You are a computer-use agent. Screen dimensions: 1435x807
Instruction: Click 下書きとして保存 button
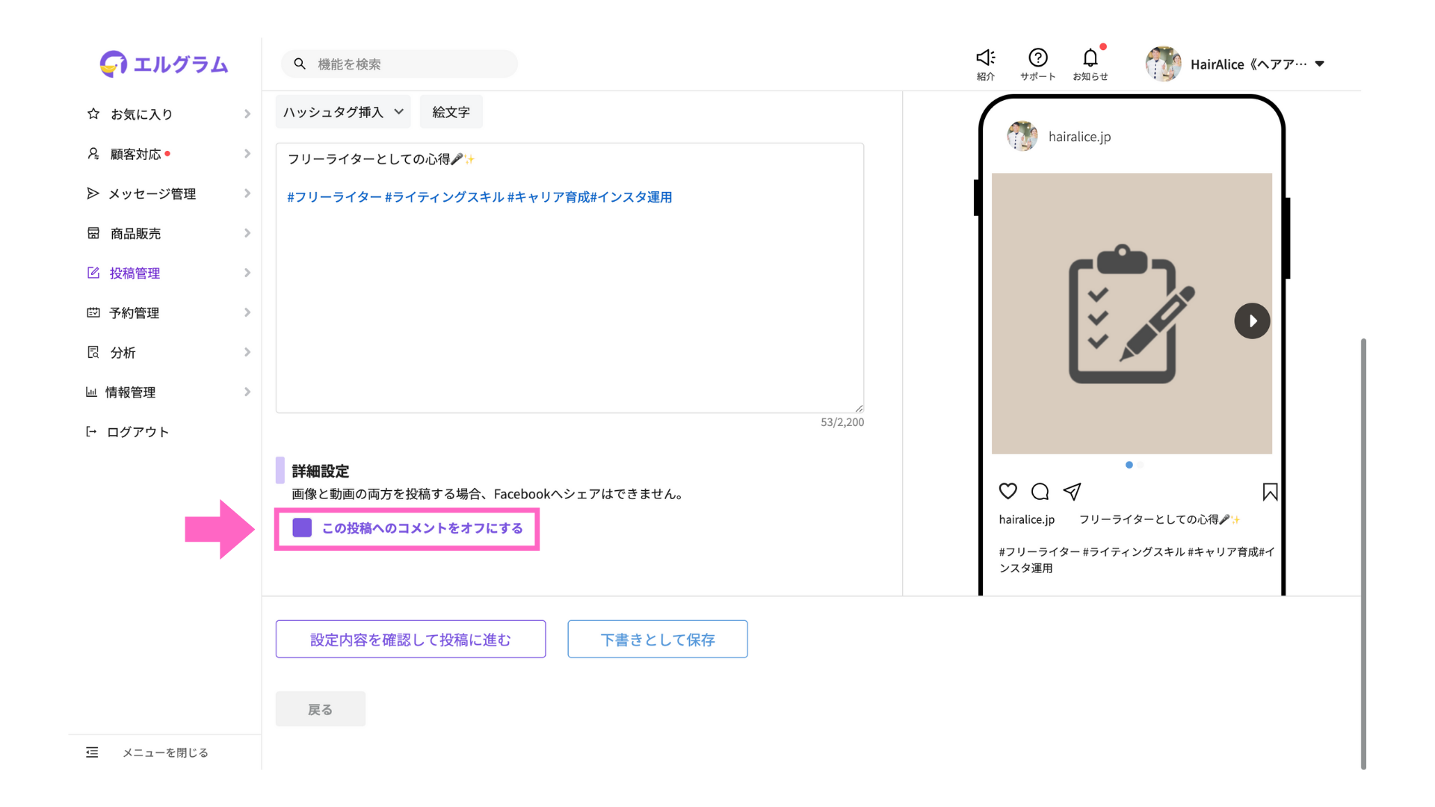coord(658,639)
